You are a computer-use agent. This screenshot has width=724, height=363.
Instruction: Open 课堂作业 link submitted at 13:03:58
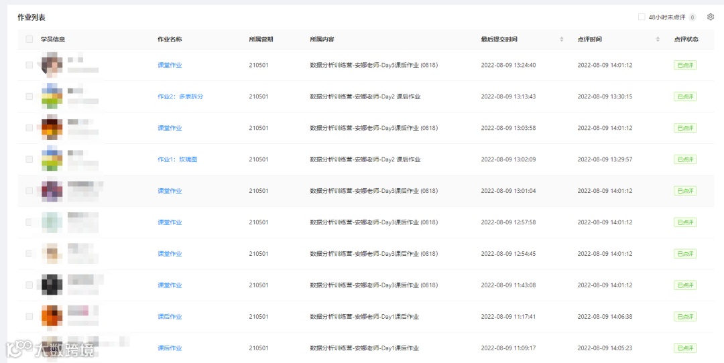tap(170, 128)
